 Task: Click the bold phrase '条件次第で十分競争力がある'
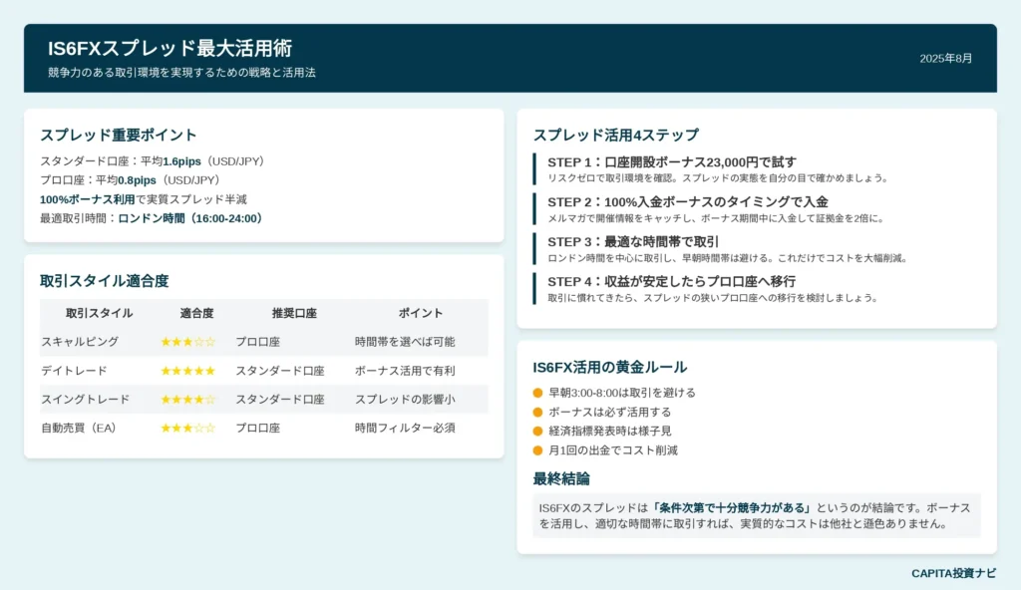731,508
